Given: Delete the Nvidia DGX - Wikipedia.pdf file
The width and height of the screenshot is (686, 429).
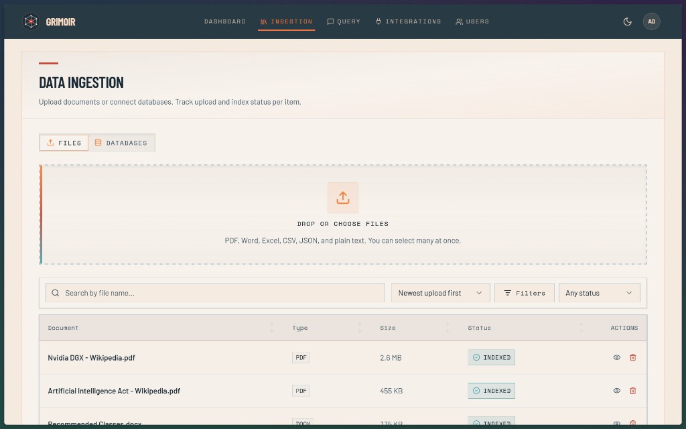Looking at the screenshot, I should 632,358.
